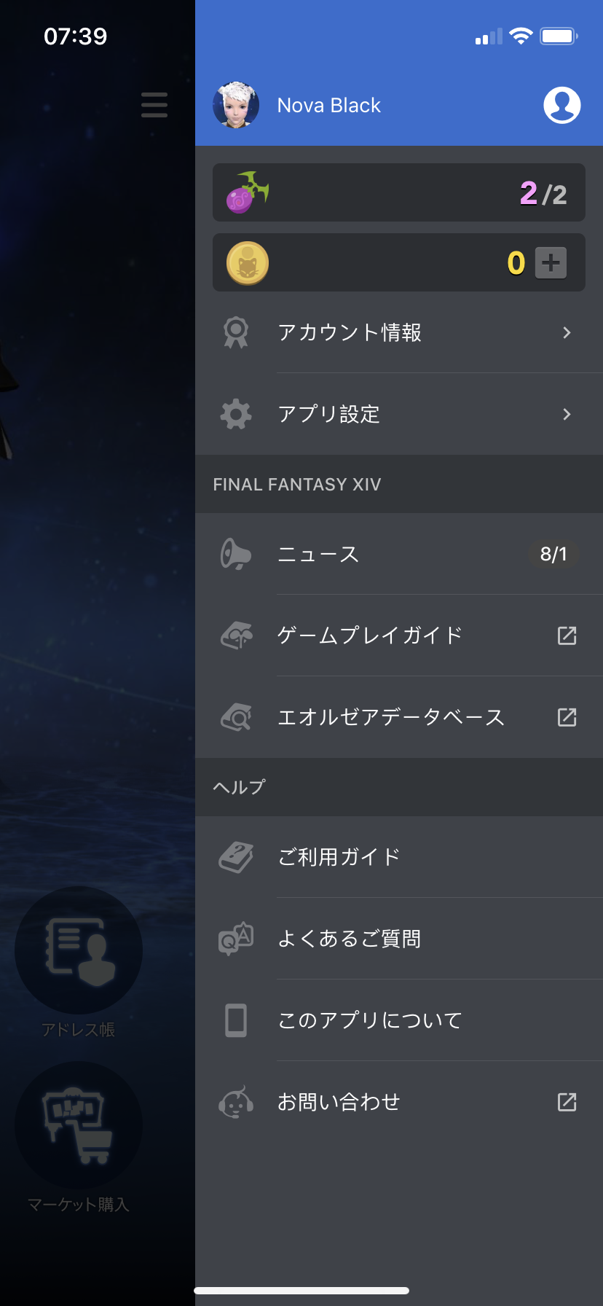
Task: Tap the app settings gear icon
Action: tap(236, 414)
